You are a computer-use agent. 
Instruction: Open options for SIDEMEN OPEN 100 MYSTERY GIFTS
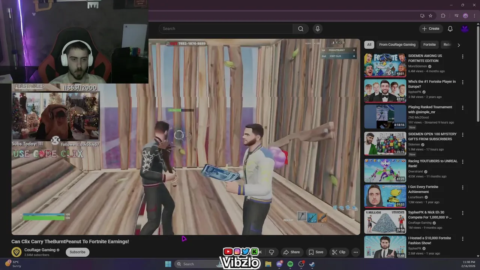[x=462, y=135]
